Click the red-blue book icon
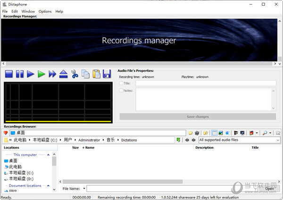This screenshot has height=200, width=283. [x=251, y=133]
